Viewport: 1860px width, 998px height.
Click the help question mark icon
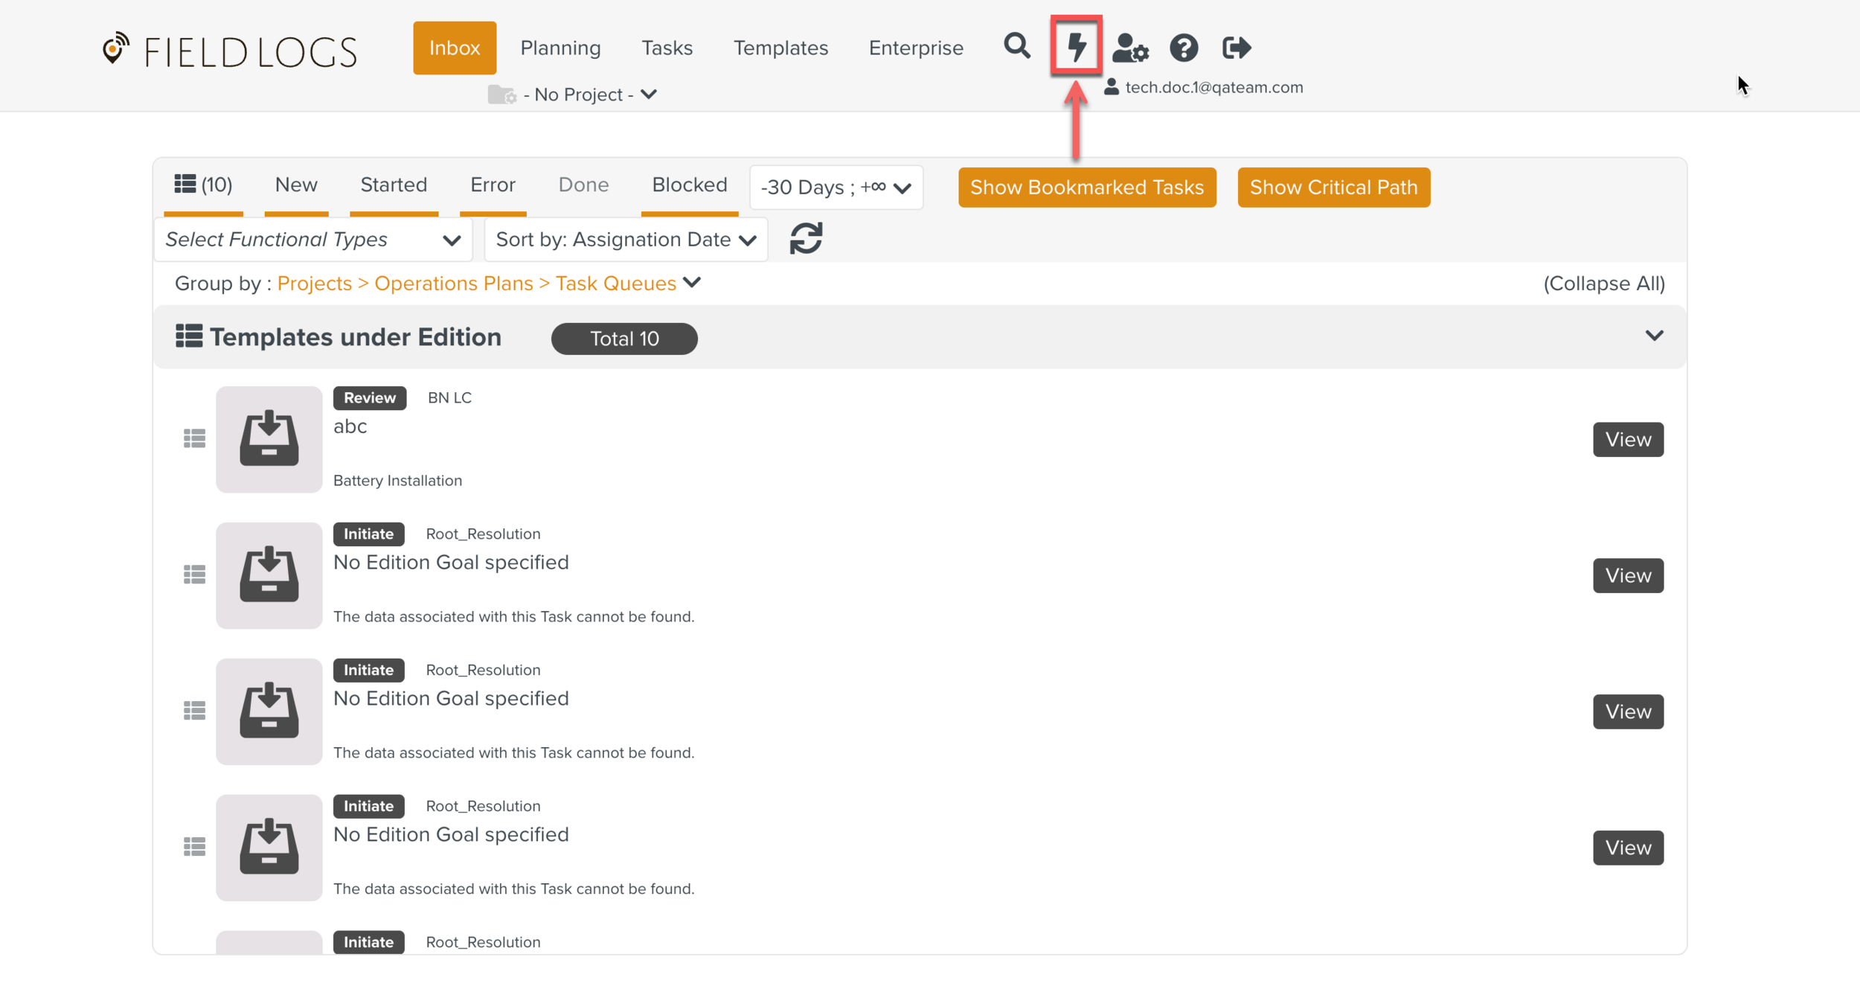coord(1183,48)
